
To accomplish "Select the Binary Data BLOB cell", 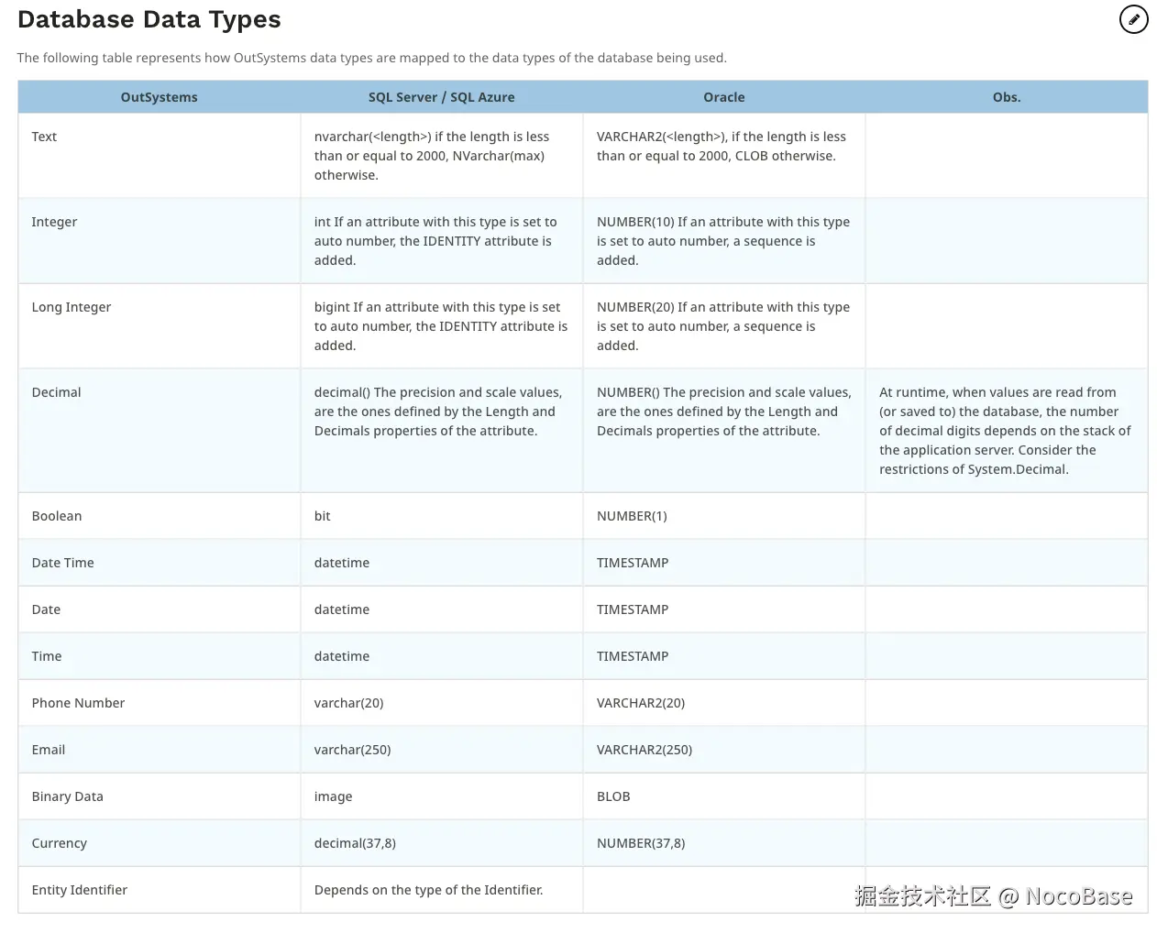I will [x=613, y=796].
